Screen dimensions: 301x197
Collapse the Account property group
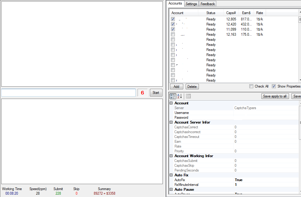pos(171,103)
